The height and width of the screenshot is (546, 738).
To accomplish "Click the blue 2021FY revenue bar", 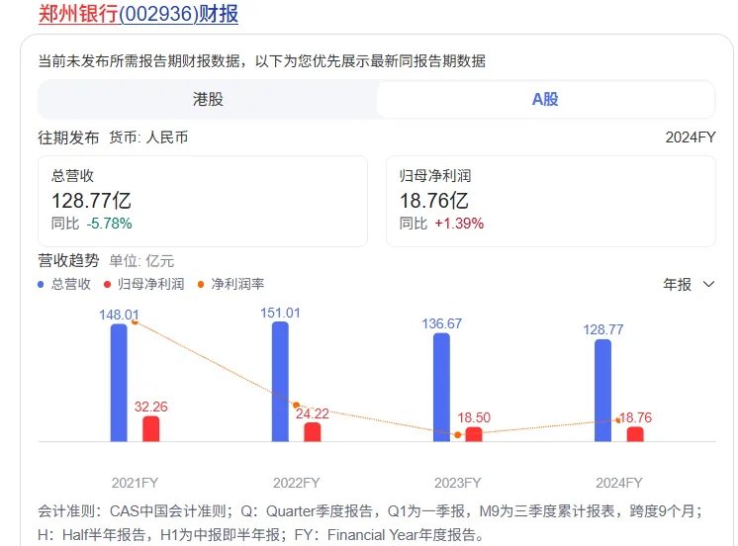I will point(119,382).
